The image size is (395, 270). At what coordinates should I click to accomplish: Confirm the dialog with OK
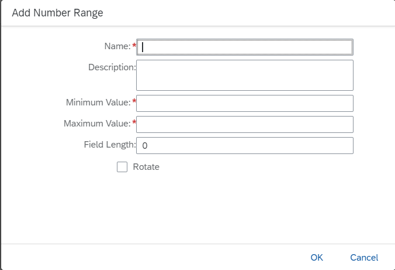(317, 258)
